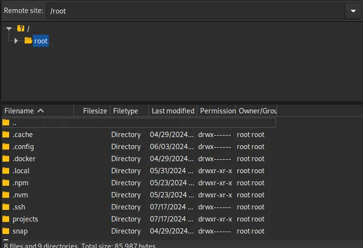
Task: Click the .config folder icon
Action: (6, 147)
